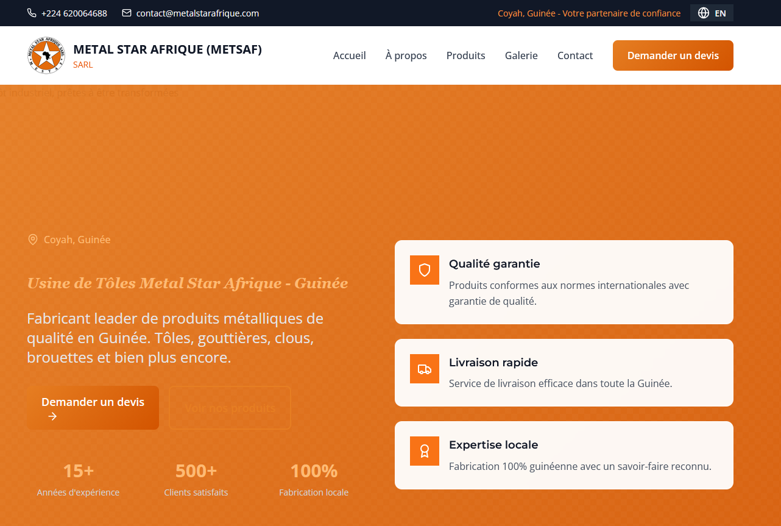
Task: Call the number +224 620064688
Action: coord(74,13)
